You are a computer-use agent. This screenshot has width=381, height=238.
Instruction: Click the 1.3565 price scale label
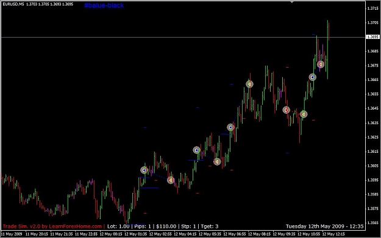click(372, 223)
